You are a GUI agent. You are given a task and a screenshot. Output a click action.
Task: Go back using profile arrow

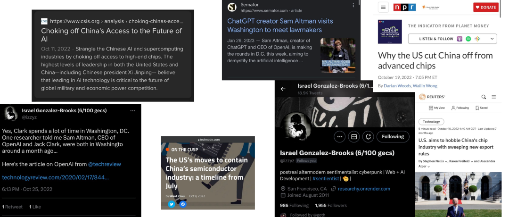coord(283,89)
